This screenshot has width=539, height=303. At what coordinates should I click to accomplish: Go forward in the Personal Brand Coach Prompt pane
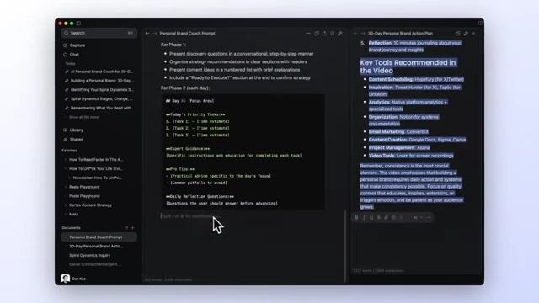tap(155, 34)
